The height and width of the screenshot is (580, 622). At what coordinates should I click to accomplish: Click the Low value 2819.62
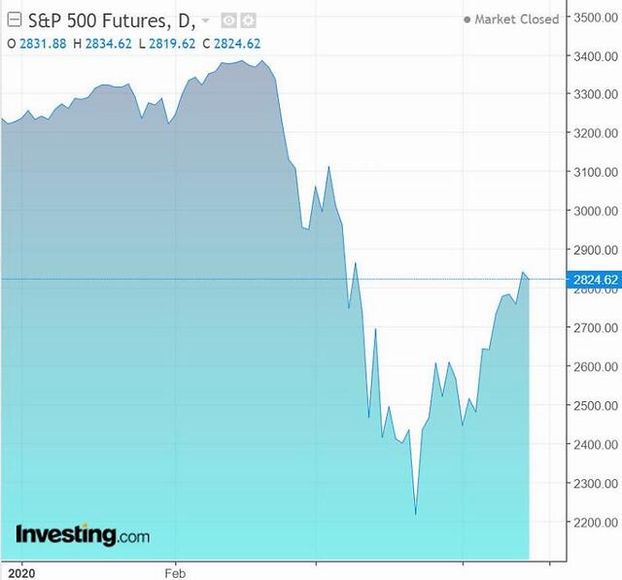coord(172,44)
